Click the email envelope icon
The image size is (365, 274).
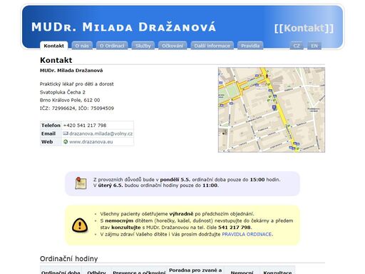pyautogui.click(x=66, y=133)
